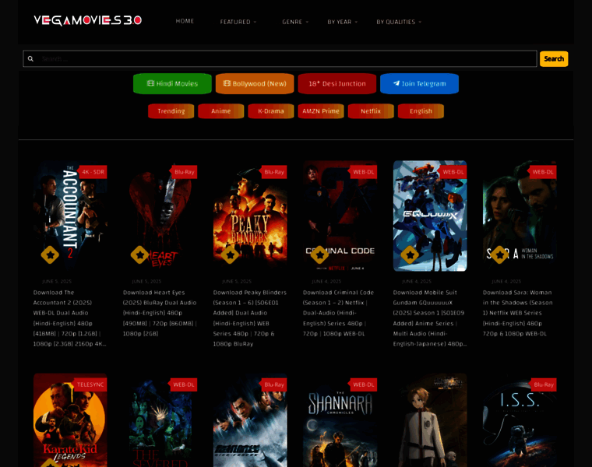Open the Criminal Code poster thumbnail

tap(340, 216)
